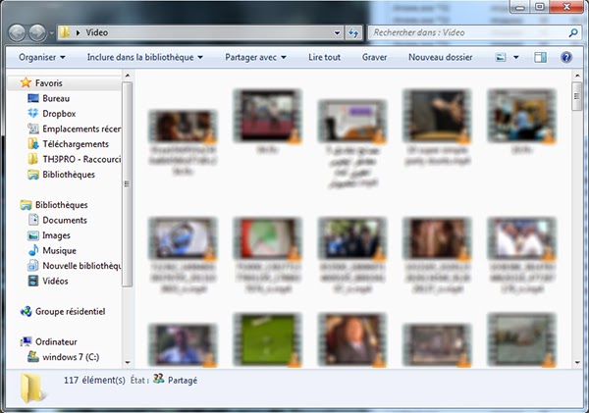The width and height of the screenshot is (589, 413).
Task: Click the Groupe résidentiel icon
Action: [x=26, y=311]
